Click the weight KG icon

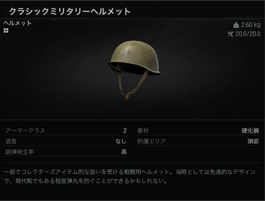point(236,25)
